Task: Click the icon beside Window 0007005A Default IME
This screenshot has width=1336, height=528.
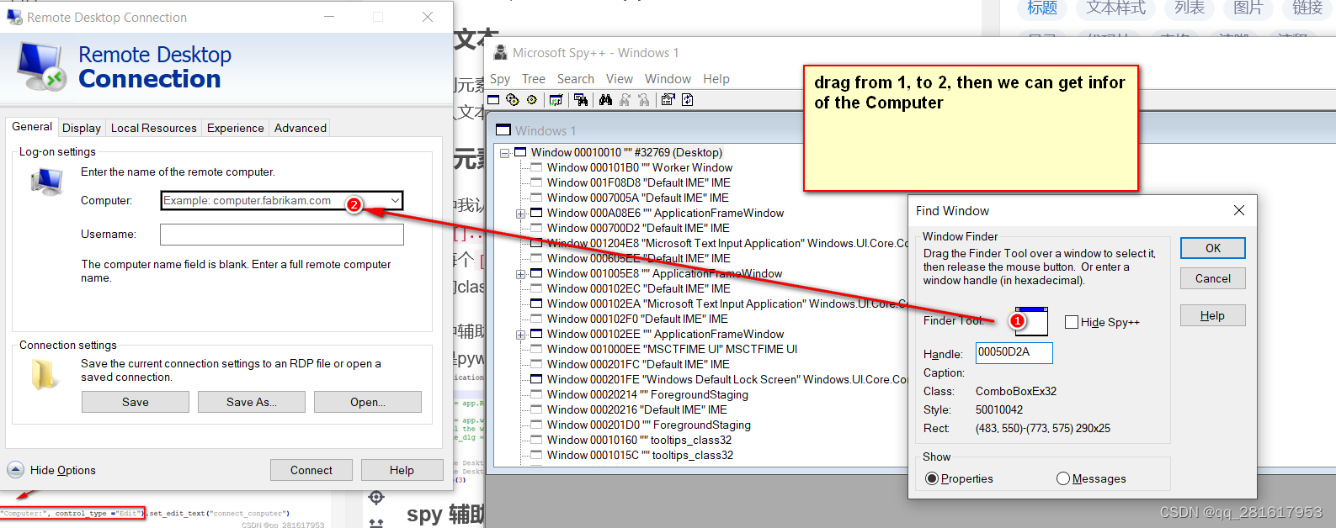Action: pos(536,198)
